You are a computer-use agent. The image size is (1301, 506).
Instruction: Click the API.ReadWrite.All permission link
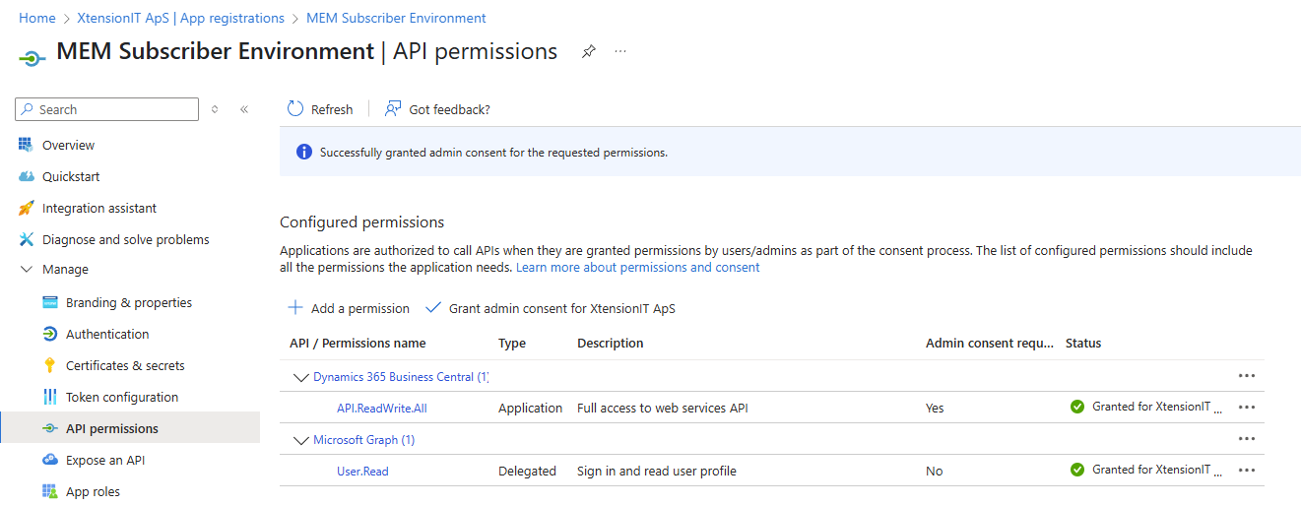point(381,409)
